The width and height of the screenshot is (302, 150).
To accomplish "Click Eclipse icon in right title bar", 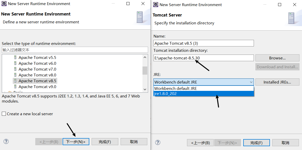I will pos(156,5).
